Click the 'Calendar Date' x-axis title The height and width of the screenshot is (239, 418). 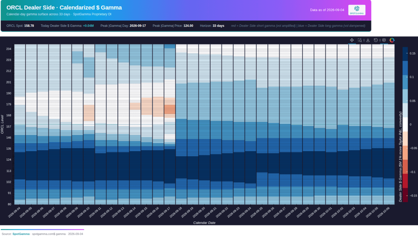coord(204,223)
